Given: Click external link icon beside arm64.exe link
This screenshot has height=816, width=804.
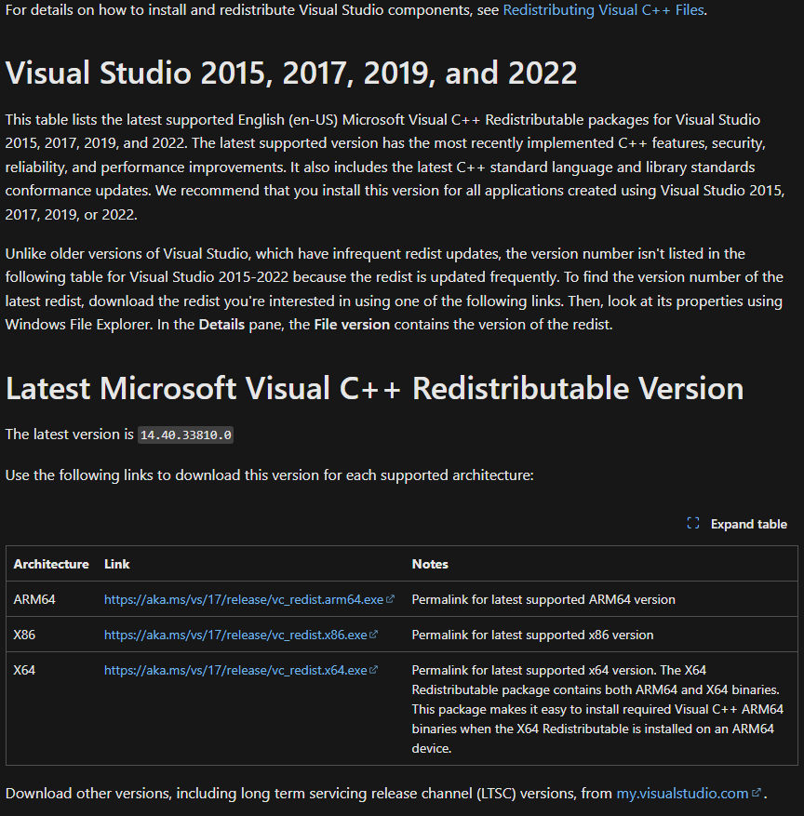Looking at the screenshot, I should [390, 599].
